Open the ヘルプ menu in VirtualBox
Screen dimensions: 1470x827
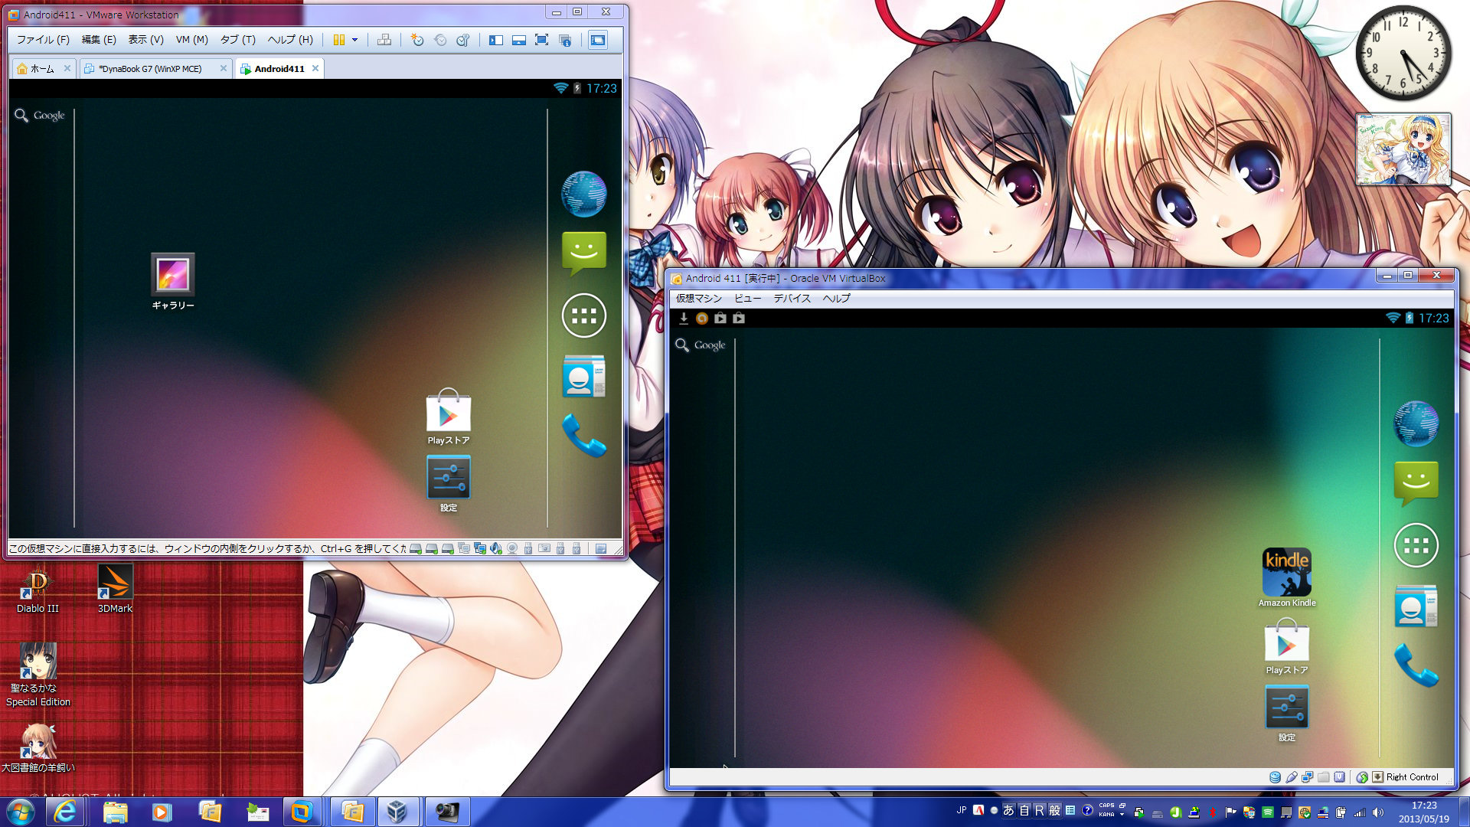836,299
